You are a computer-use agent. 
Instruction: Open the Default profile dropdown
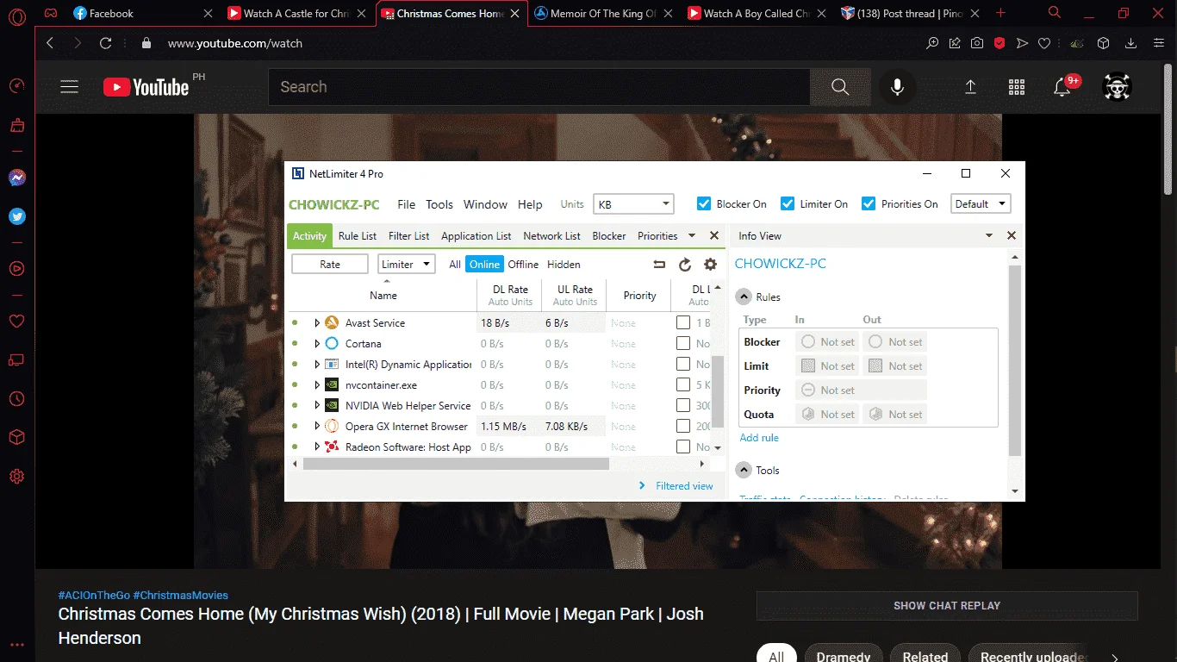click(x=981, y=204)
